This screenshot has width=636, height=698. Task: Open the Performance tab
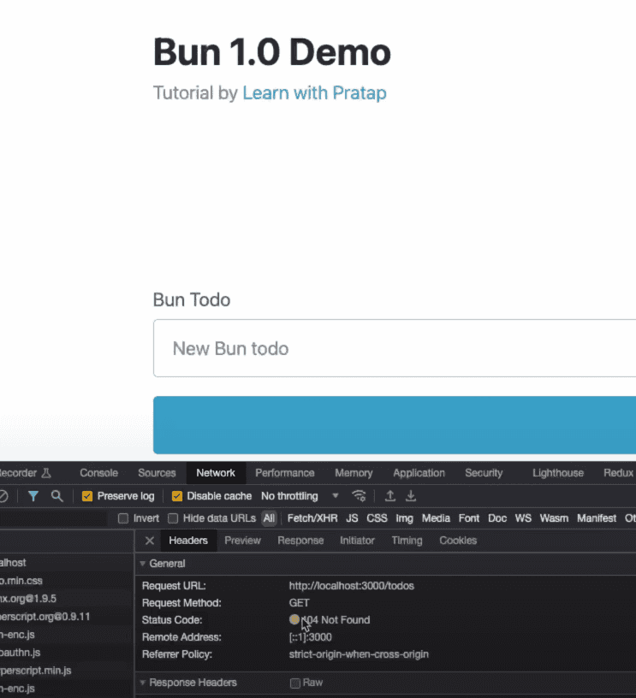[x=285, y=473]
